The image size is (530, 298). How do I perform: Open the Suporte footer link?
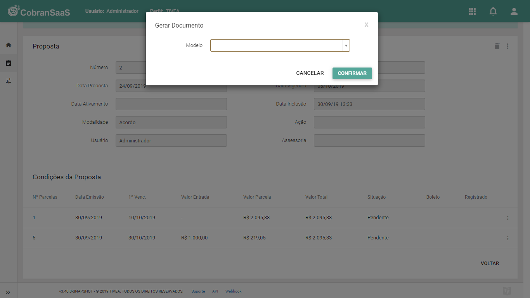(198, 291)
